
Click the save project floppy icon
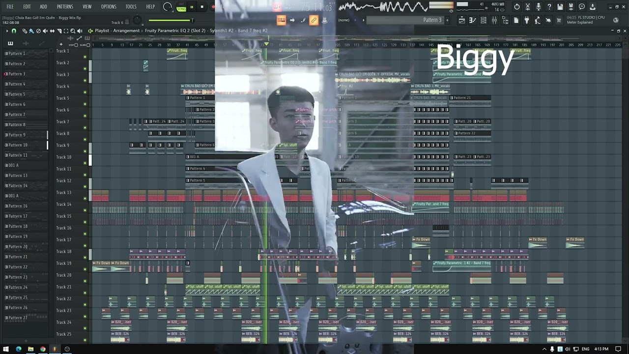coord(560,6)
